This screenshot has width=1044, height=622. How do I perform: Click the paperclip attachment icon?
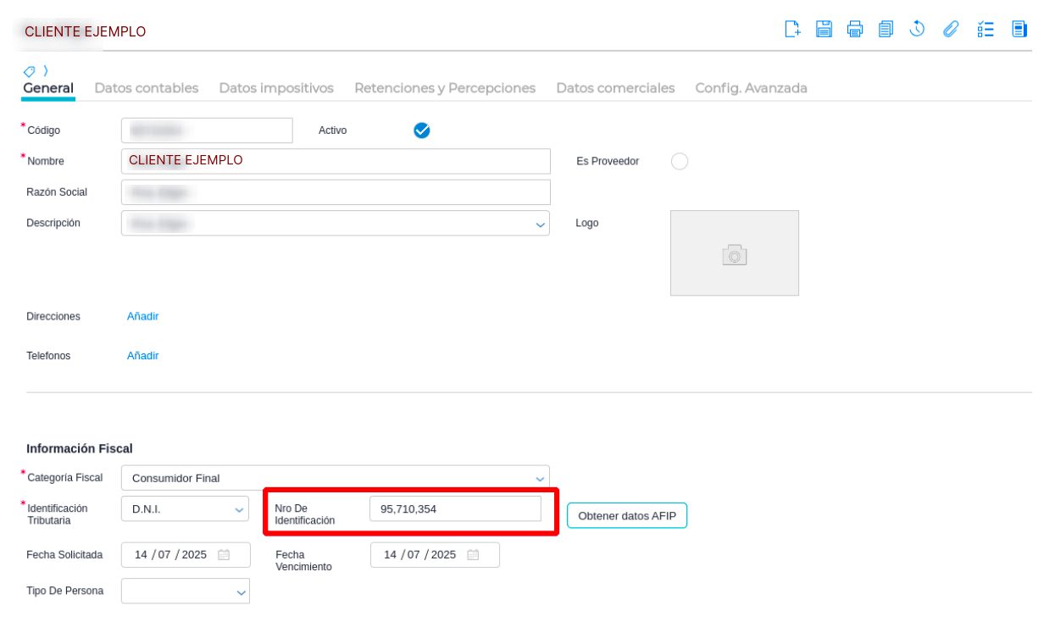(x=951, y=29)
